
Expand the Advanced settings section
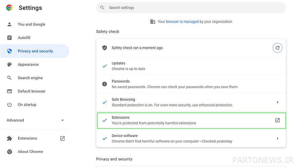coord(35,120)
